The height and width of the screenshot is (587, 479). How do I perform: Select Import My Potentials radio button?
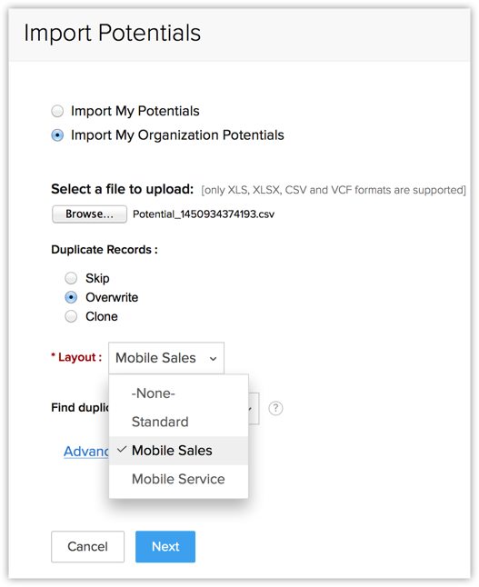coord(57,111)
